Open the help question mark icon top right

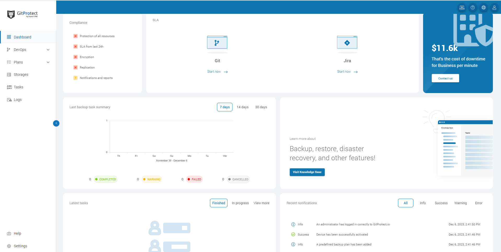(472, 7)
